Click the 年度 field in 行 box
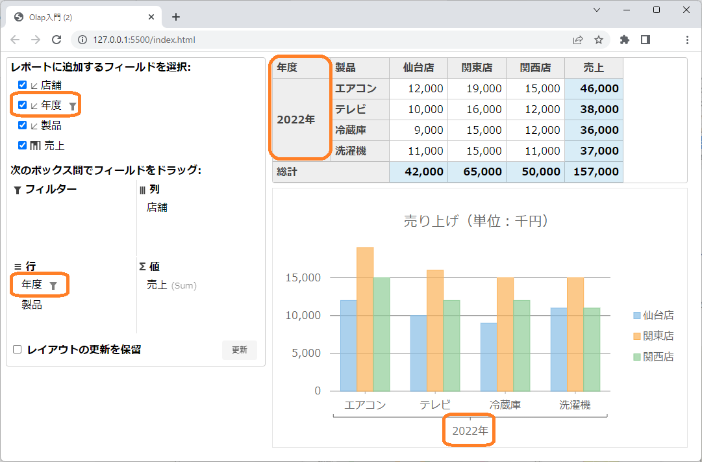 click(x=32, y=285)
